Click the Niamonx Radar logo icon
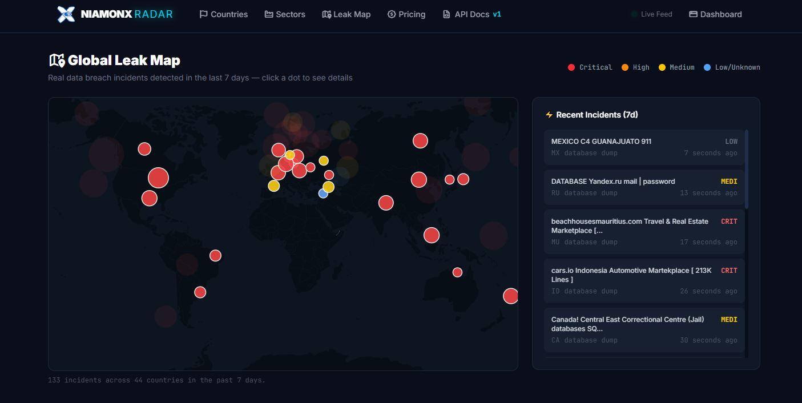The width and height of the screenshot is (802, 403). pos(66,14)
